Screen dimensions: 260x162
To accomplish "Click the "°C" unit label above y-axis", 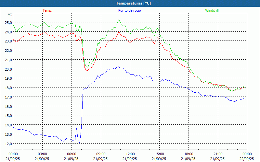I will [x=10, y=15].
